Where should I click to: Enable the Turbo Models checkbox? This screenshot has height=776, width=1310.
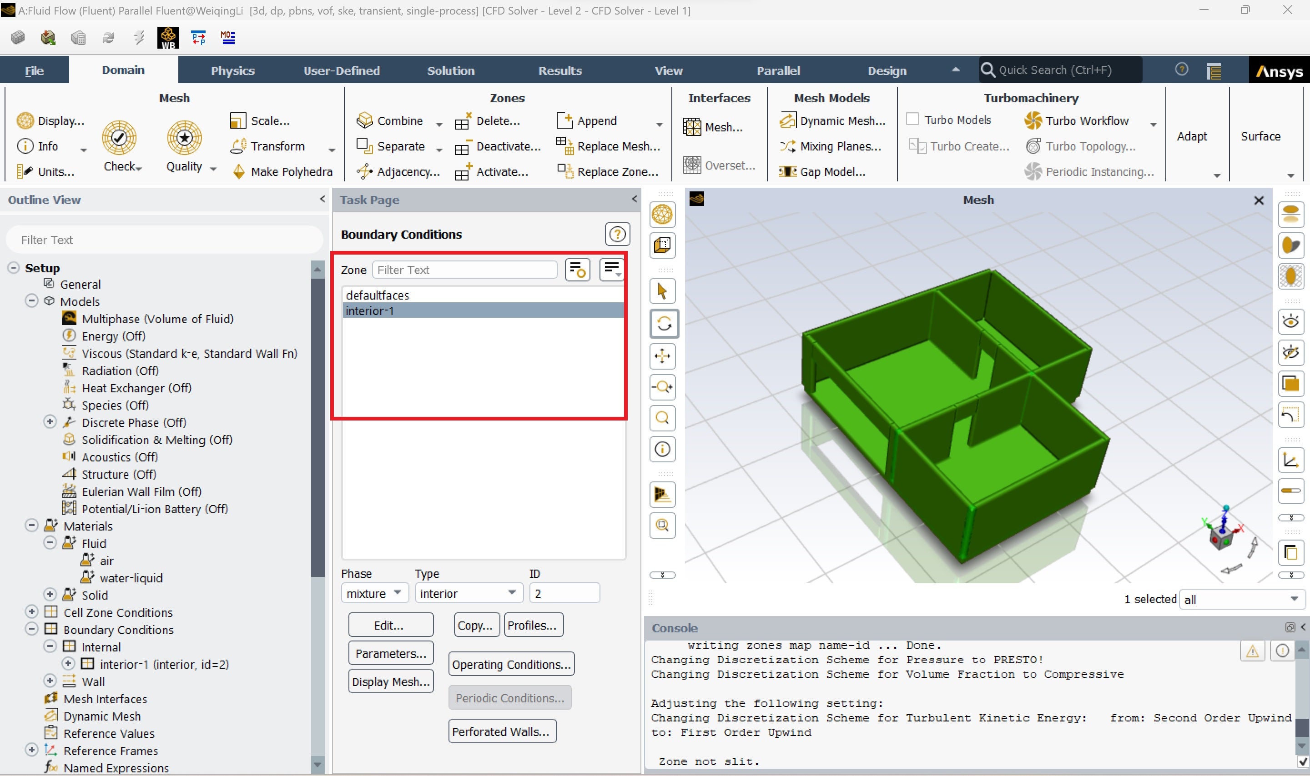click(912, 120)
